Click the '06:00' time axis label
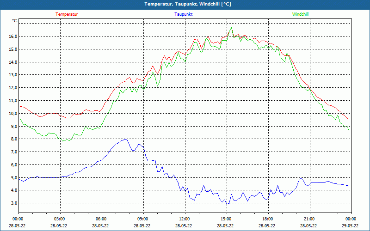 click(100, 219)
